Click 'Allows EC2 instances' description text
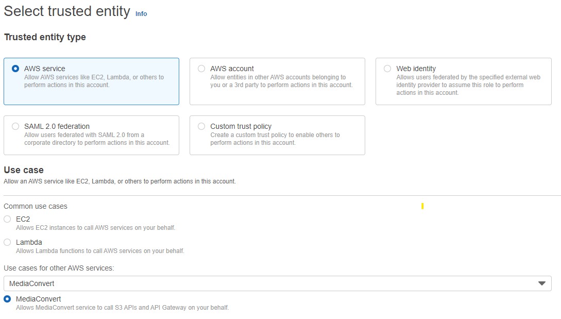561x319 pixels. (95, 228)
